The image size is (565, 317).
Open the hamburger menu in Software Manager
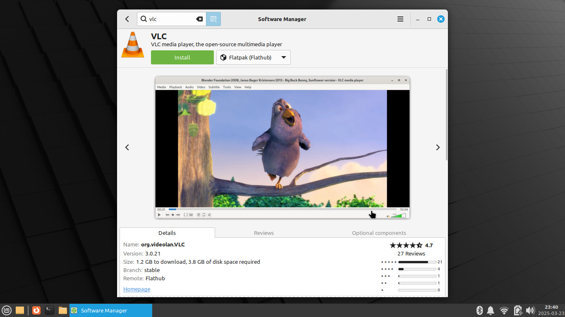pos(400,19)
